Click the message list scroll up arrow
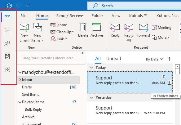The width and height of the screenshot is (181, 125). click(x=177, y=67)
